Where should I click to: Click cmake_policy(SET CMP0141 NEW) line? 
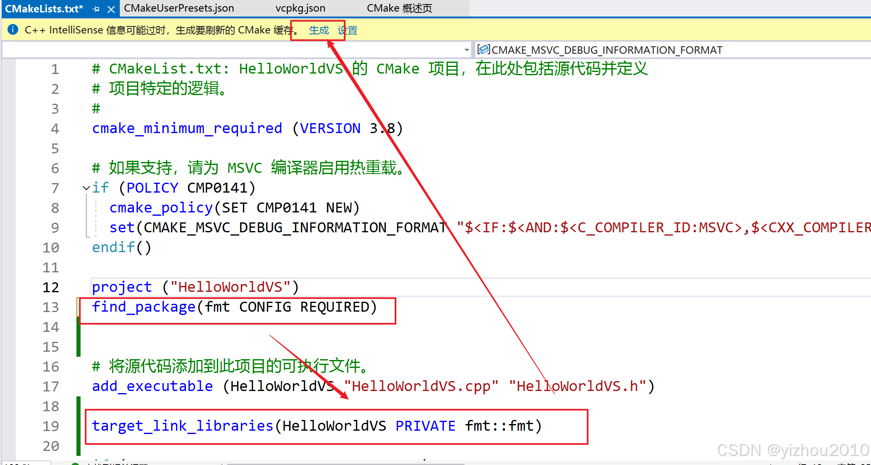pos(234,208)
